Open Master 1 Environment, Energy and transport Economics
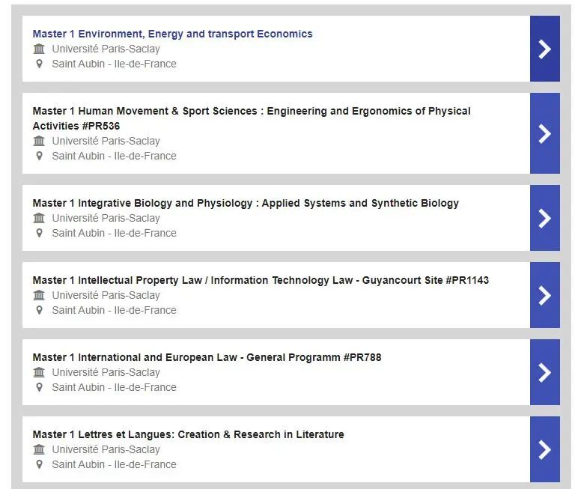The width and height of the screenshot is (575, 489). 172,34
